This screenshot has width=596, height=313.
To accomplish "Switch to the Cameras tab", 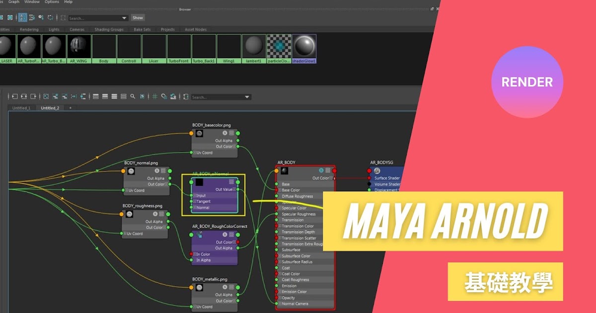I will (77, 29).
